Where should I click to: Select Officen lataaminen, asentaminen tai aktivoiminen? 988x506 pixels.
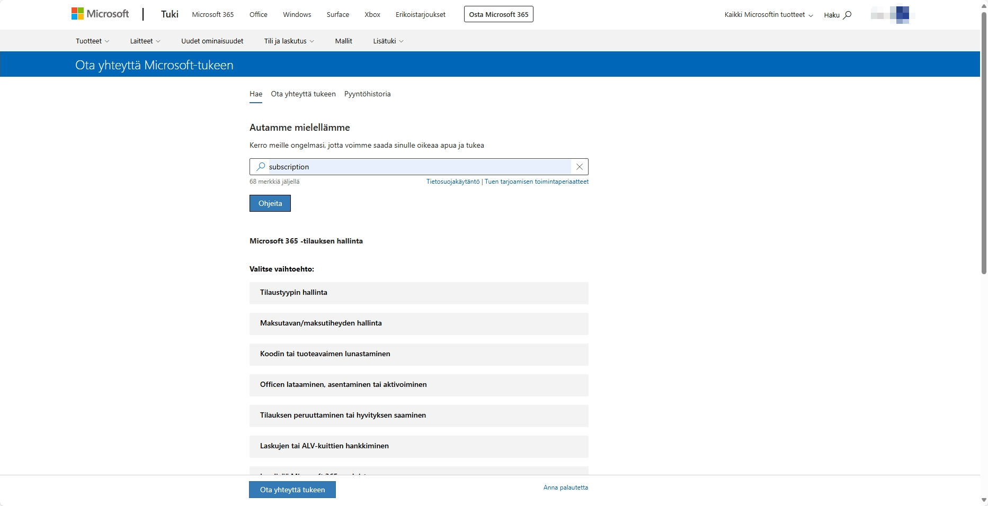coord(419,385)
